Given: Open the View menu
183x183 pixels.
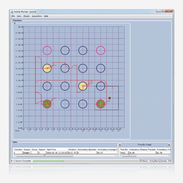Looking at the screenshot, I should click(19, 16).
